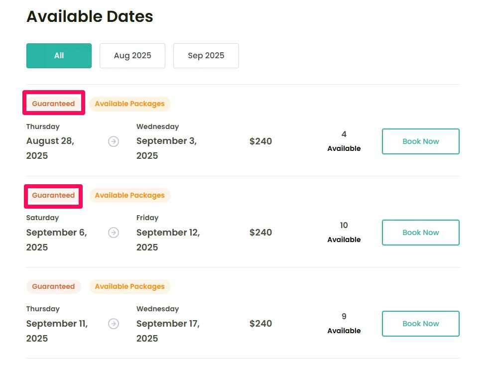Click Guaranteed badge on September 11 trip
Screen dimensions: 494x369
53,286
